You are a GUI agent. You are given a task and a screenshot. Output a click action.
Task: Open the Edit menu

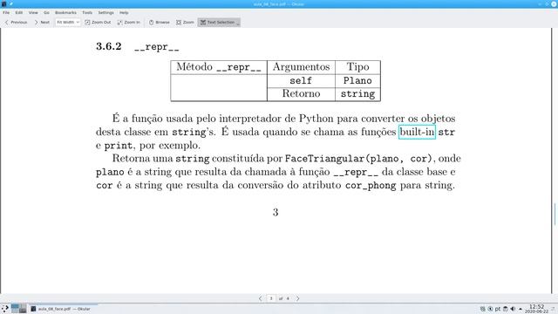(19, 12)
